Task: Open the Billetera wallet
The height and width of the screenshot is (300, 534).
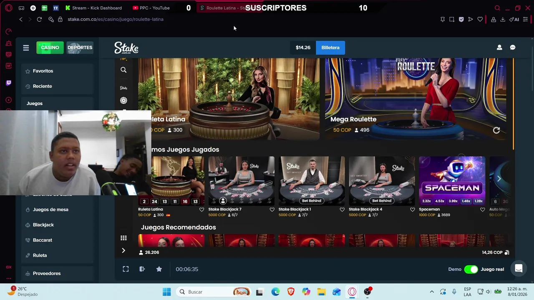Action: point(330,47)
